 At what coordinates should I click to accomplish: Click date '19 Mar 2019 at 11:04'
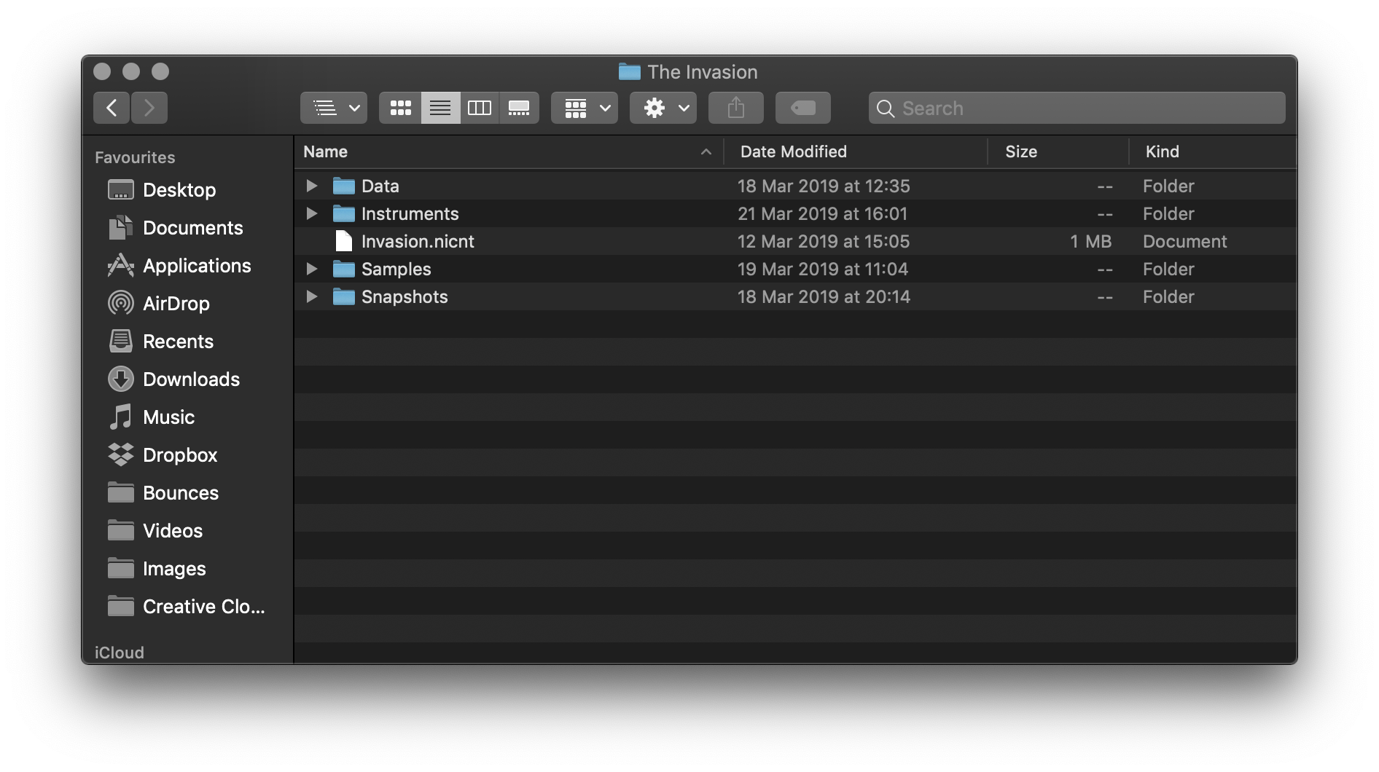[x=822, y=269]
